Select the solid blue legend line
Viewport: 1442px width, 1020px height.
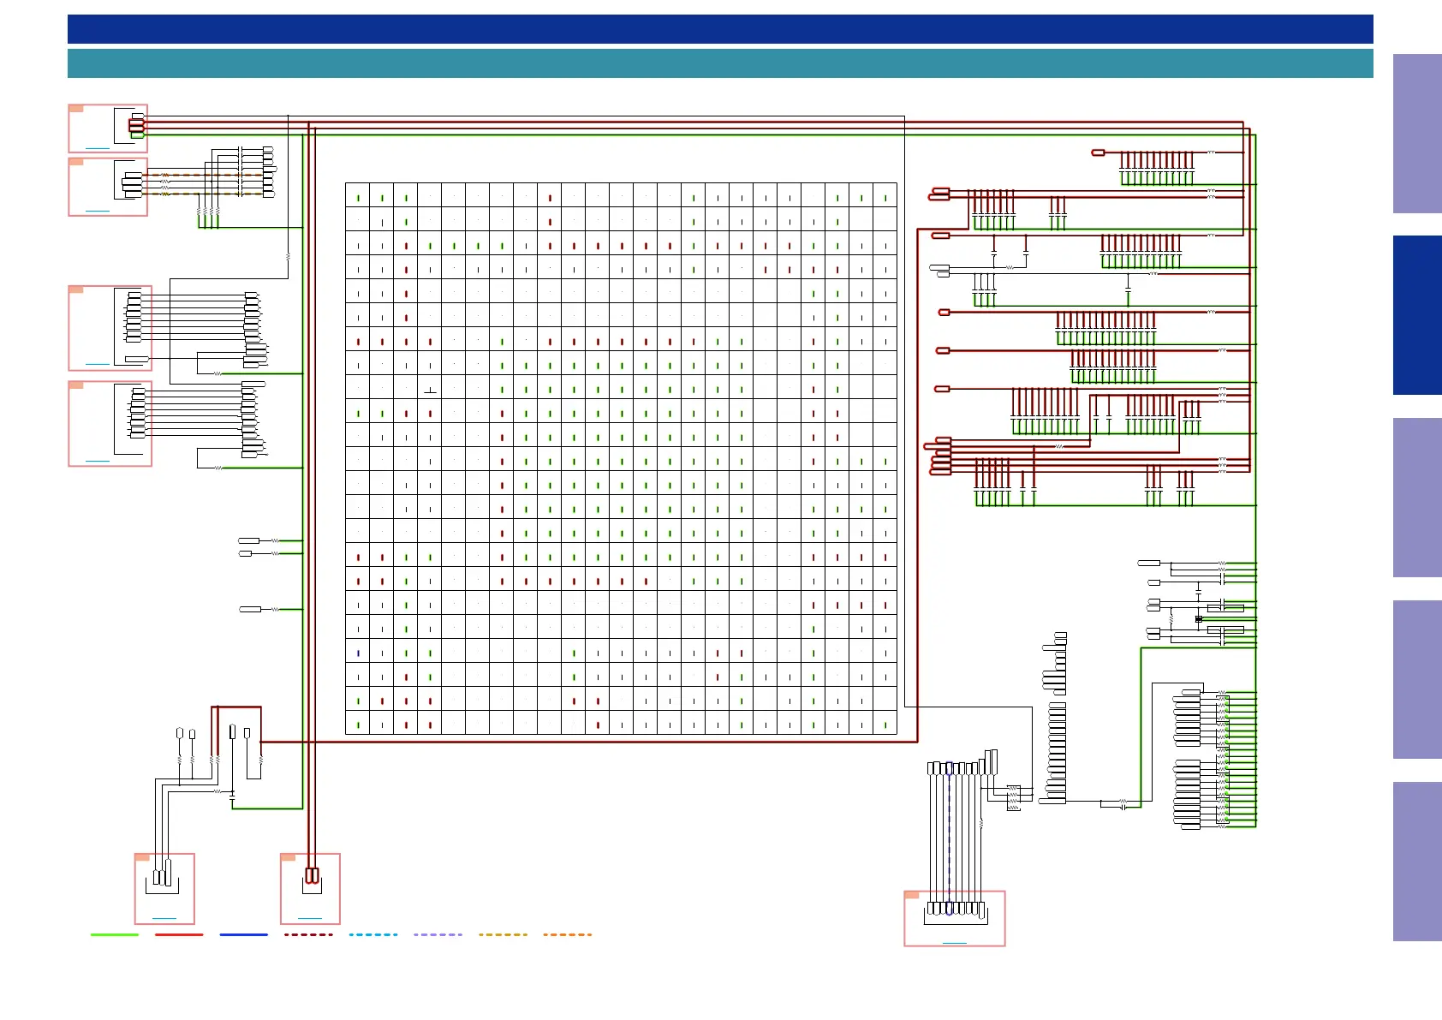coord(244,934)
